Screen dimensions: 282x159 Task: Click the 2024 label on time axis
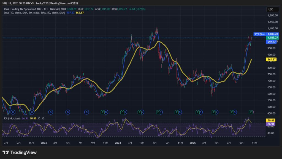click(x=118, y=143)
